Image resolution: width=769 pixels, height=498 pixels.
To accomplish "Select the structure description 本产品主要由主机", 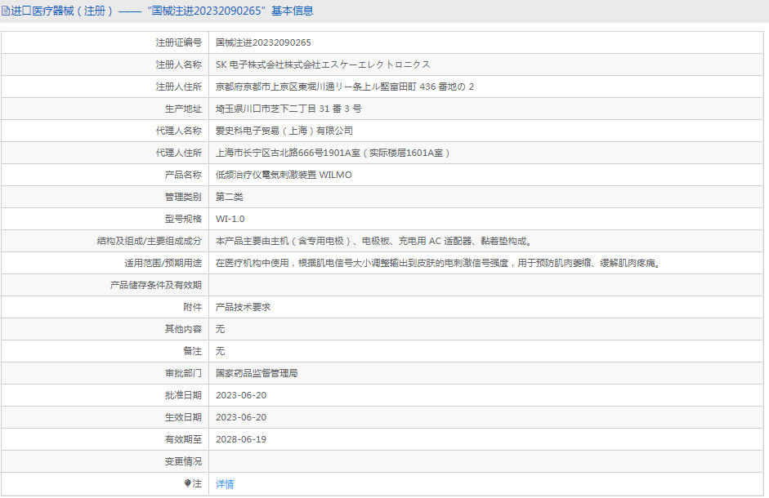I will pos(374,241).
